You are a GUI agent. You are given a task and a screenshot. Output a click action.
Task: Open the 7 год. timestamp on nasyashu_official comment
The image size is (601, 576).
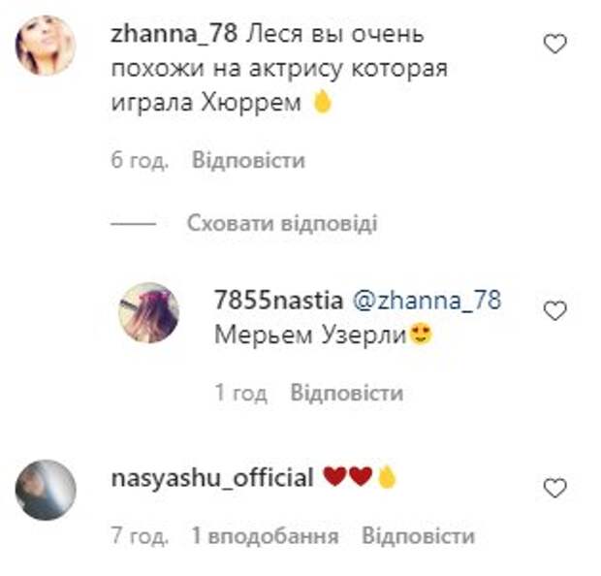click(x=140, y=536)
